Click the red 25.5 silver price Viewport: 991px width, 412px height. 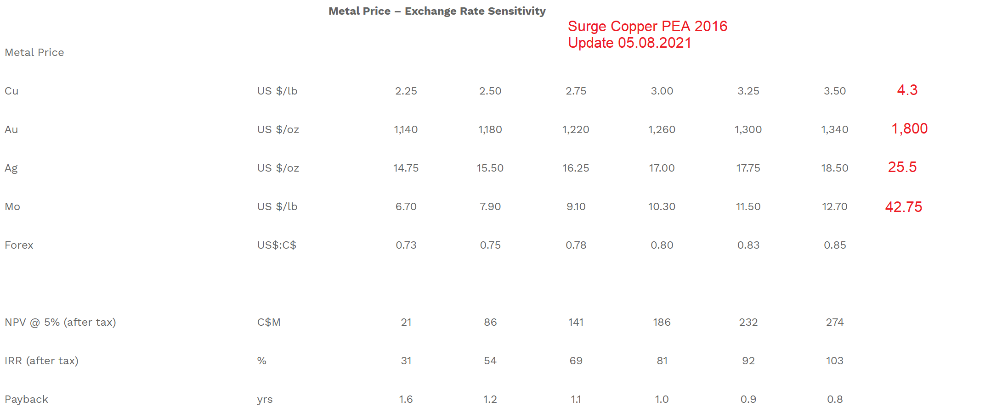[x=902, y=167]
